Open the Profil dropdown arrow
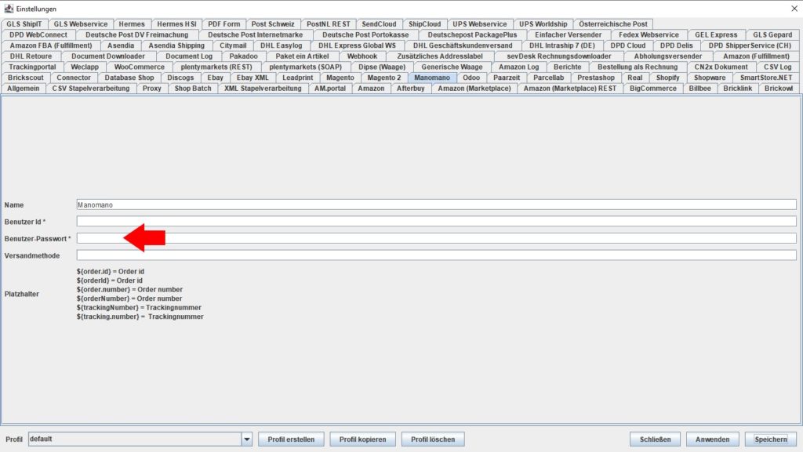803x452 pixels. tap(247, 439)
